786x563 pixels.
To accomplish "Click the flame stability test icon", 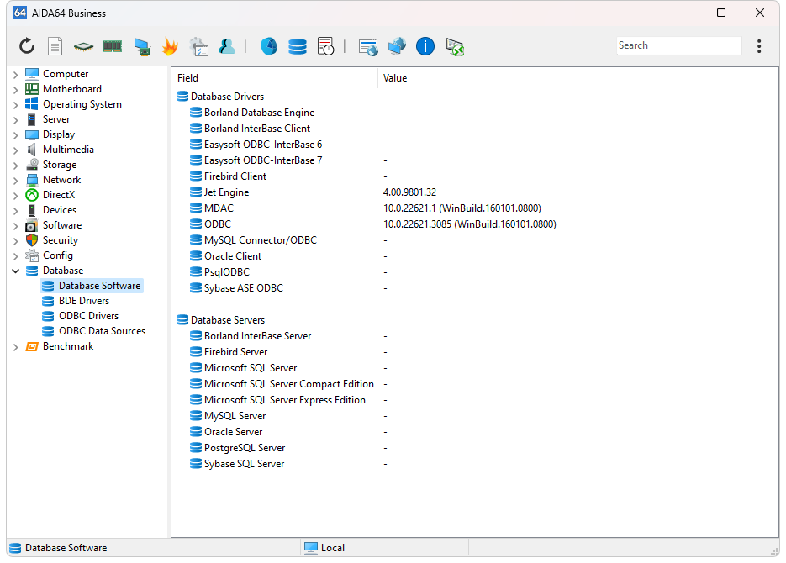I will (171, 46).
